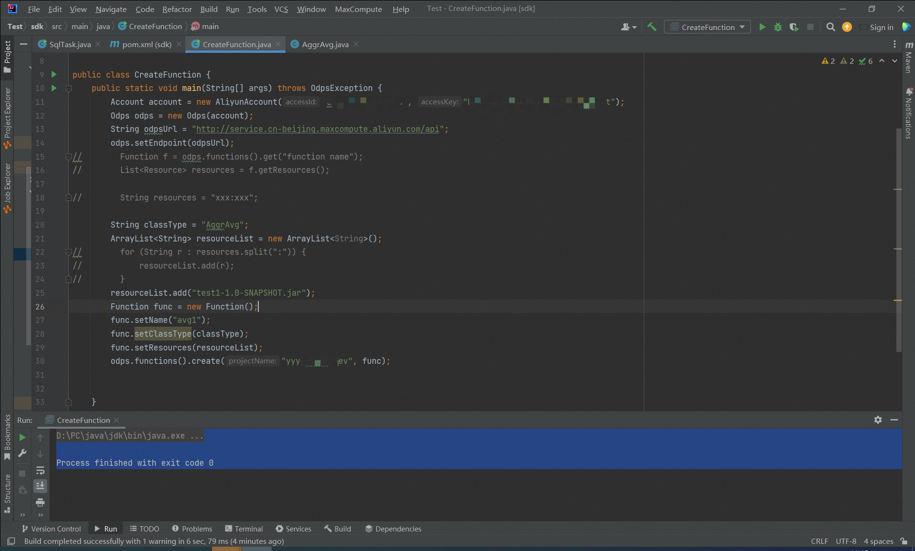Rerun CreateFunction in Run panel

point(22,437)
